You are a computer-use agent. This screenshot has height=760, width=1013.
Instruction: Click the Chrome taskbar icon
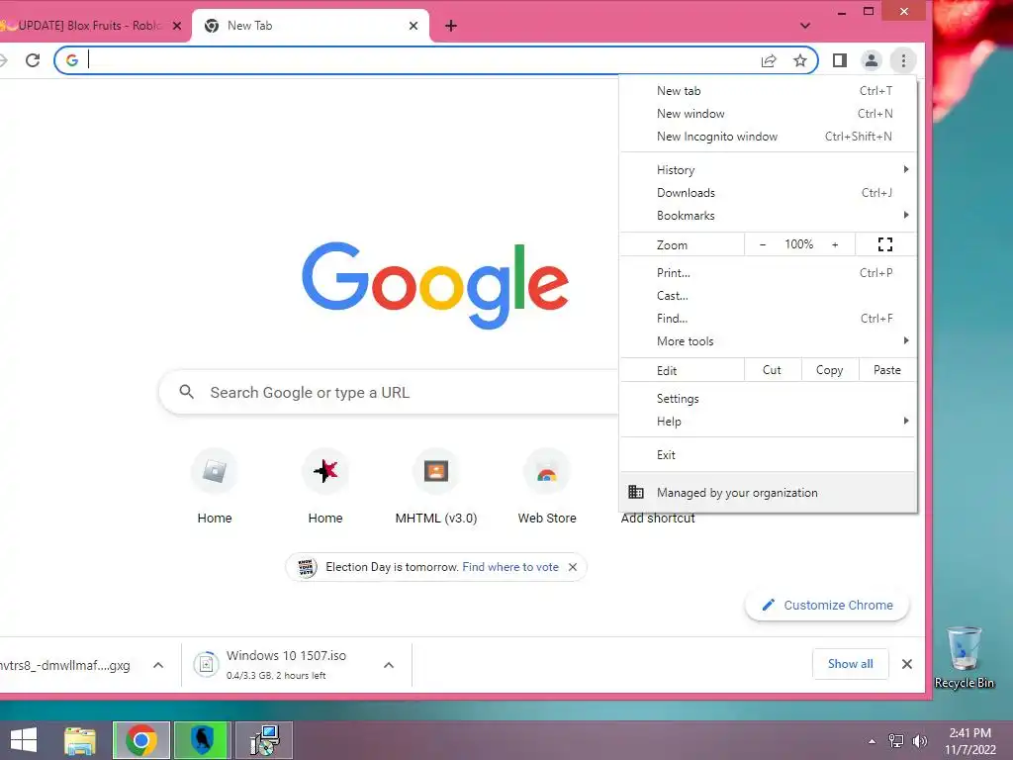coord(141,740)
